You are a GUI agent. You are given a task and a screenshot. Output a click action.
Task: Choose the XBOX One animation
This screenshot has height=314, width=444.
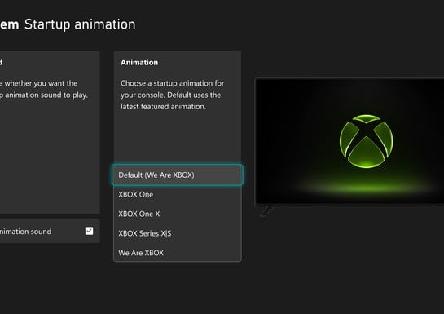[178, 195]
